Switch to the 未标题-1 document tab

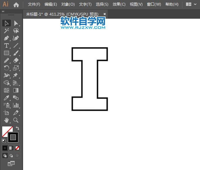tap(62, 14)
